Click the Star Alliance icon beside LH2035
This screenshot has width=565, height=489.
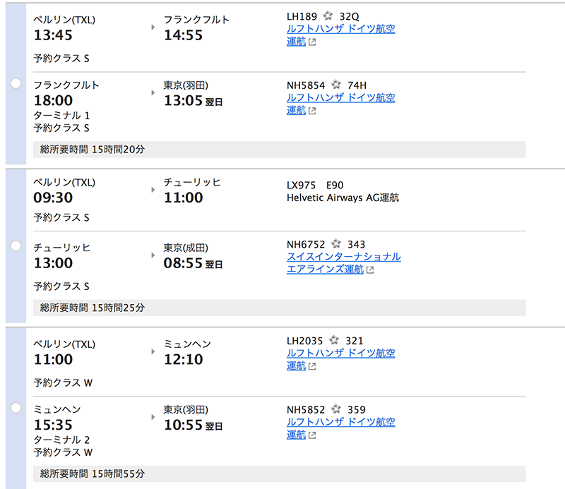(x=335, y=341)
